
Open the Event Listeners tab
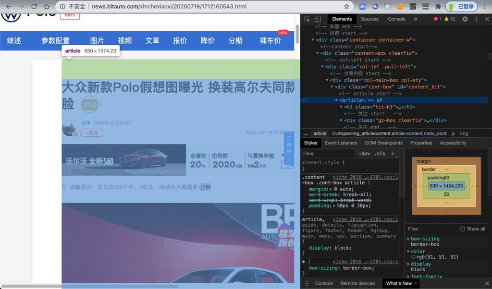pyautogui.click(x=341, y=143)
